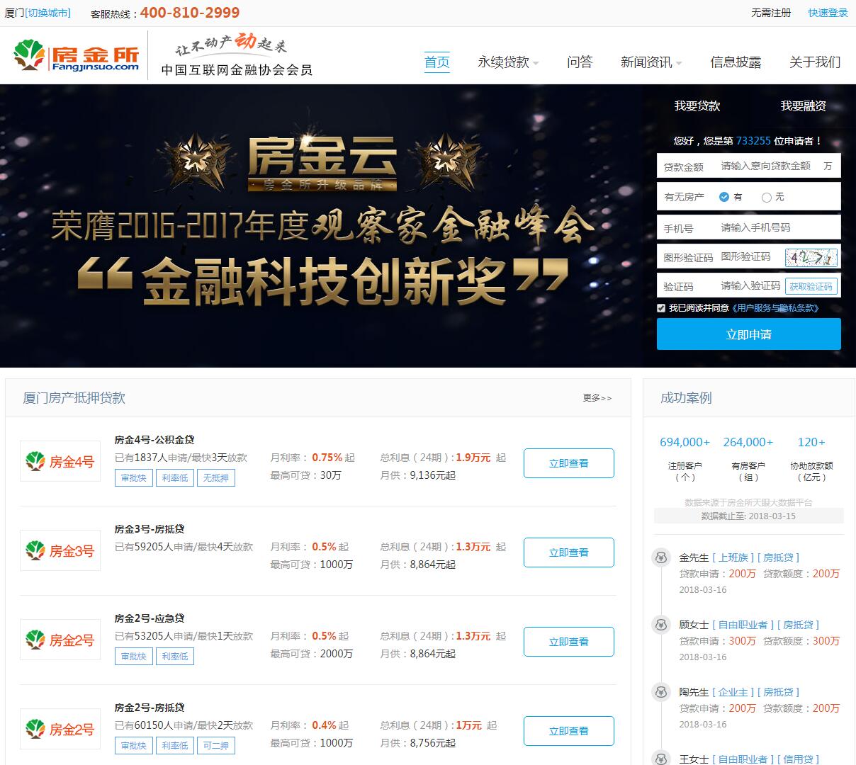Click the 获取验证码 button
The width and height of the screenshot is (856, 765).
click(x=811, y=286)
